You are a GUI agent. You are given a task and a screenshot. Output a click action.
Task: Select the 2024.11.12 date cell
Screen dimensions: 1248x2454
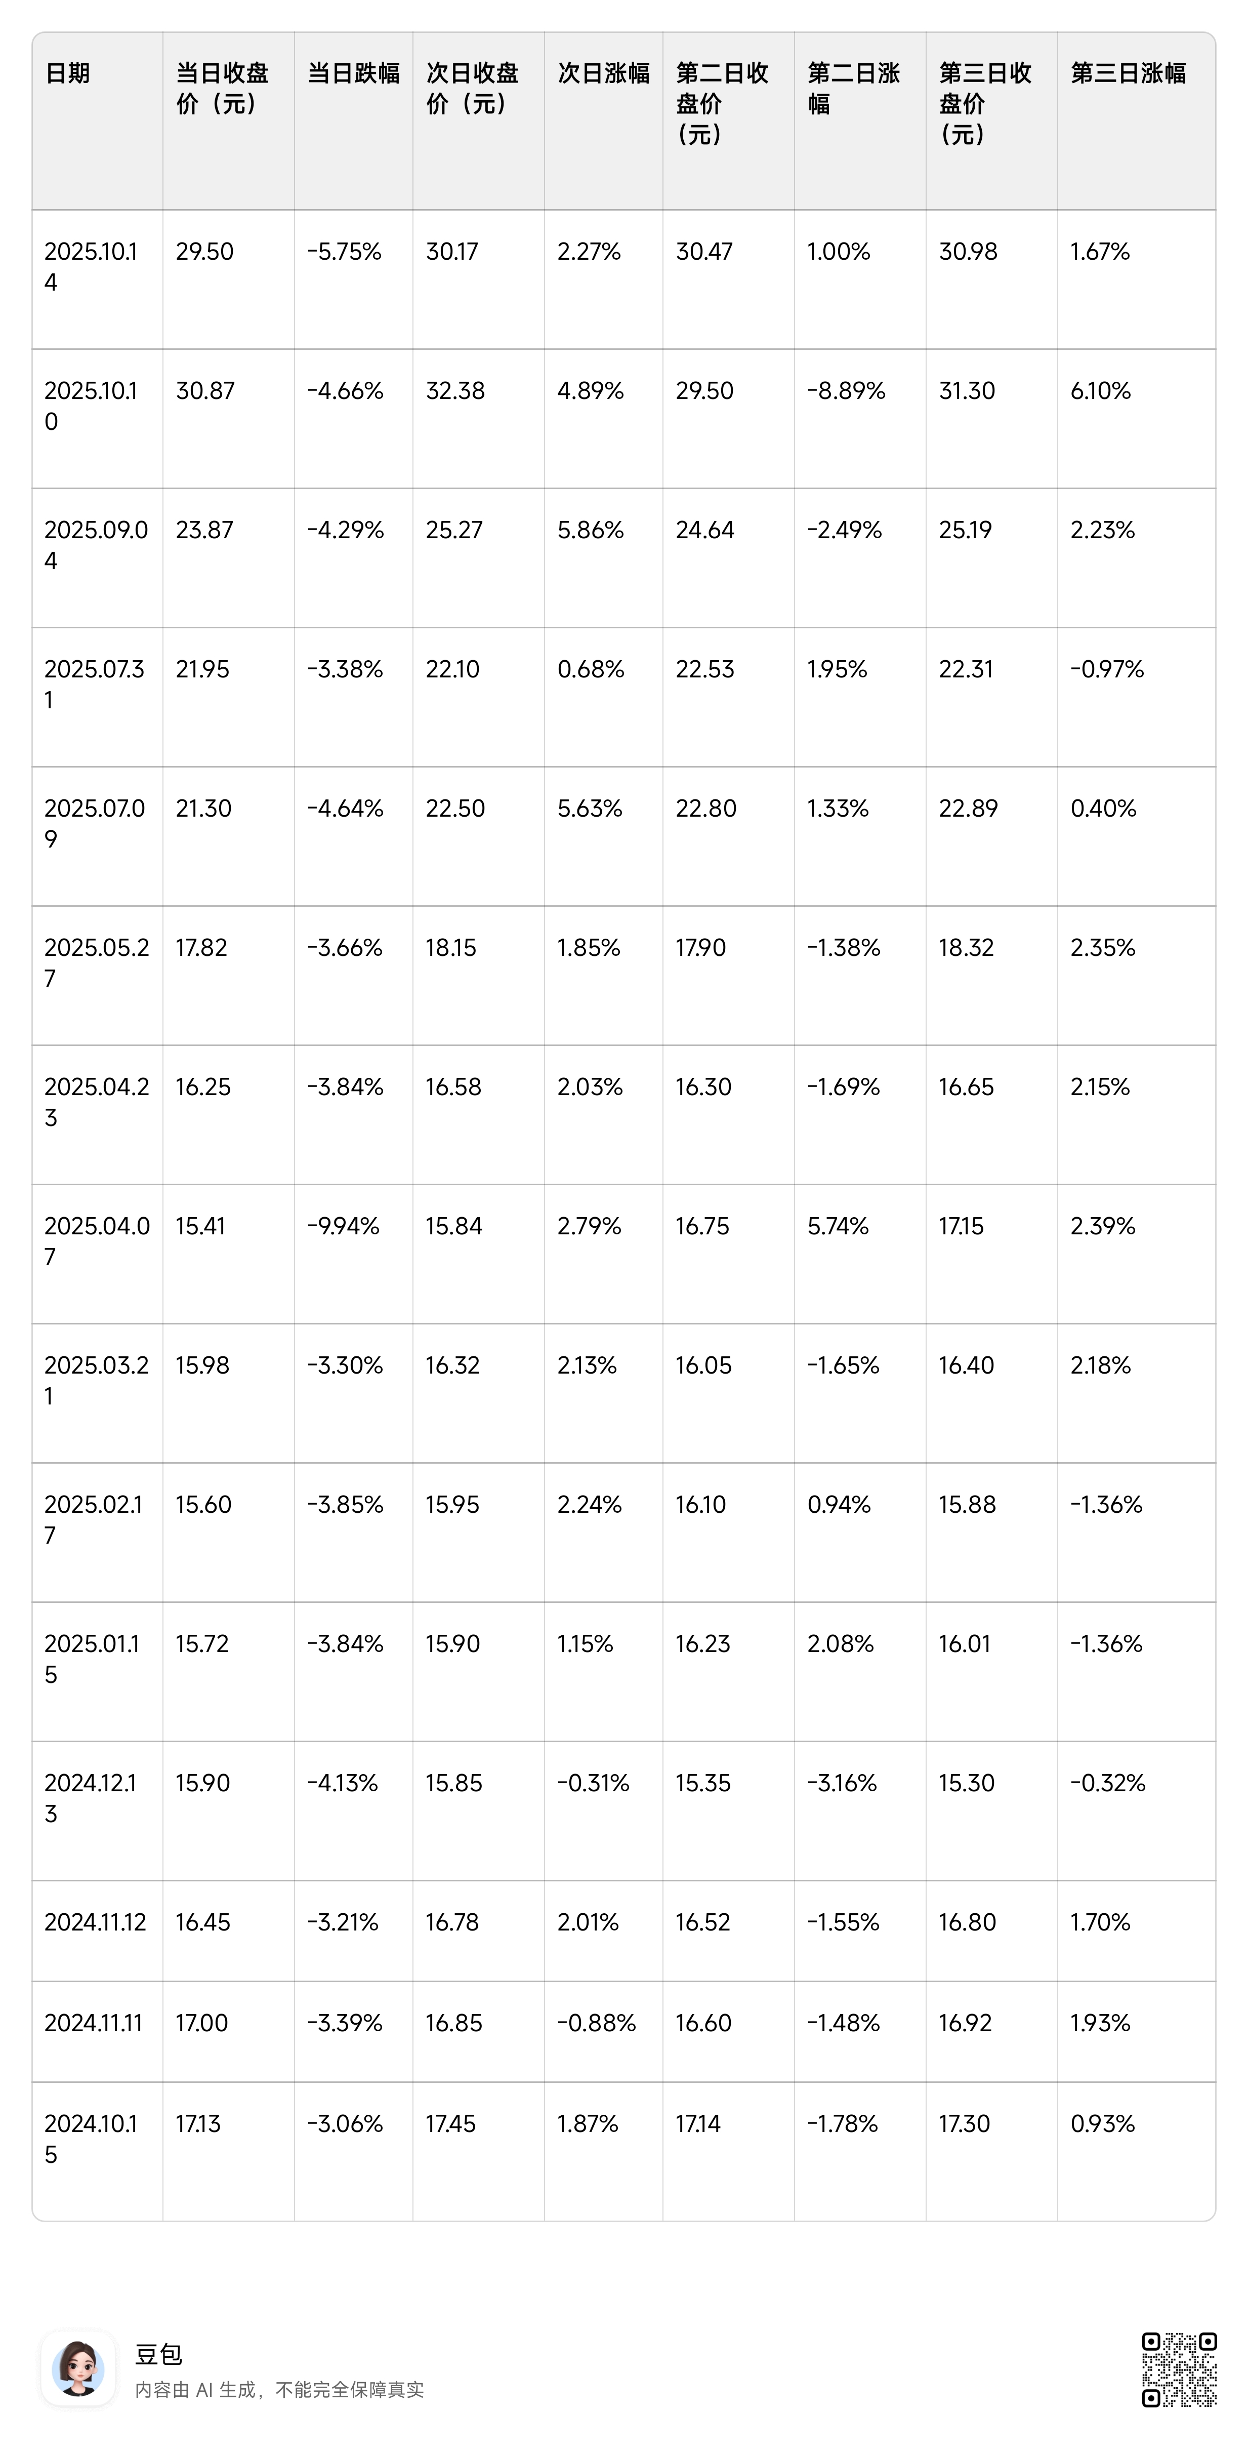(x=95, y=1921)
